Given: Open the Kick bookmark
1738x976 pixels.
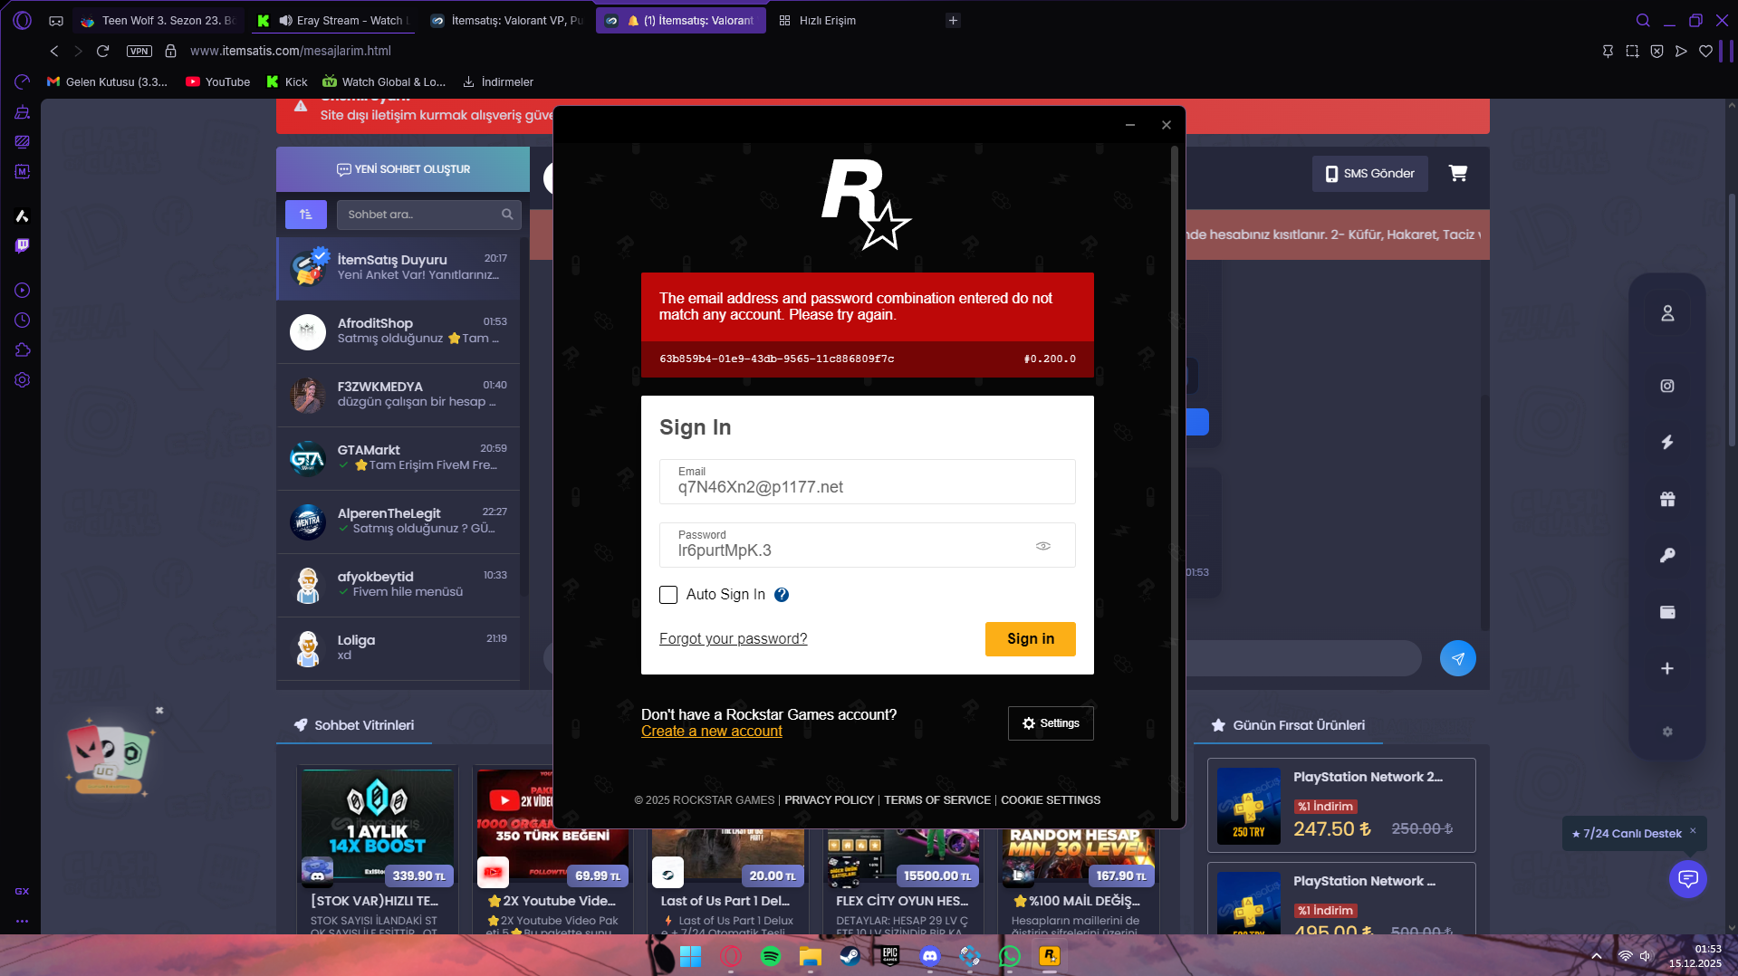Looking at the screenshot, I should click(287, 81).
